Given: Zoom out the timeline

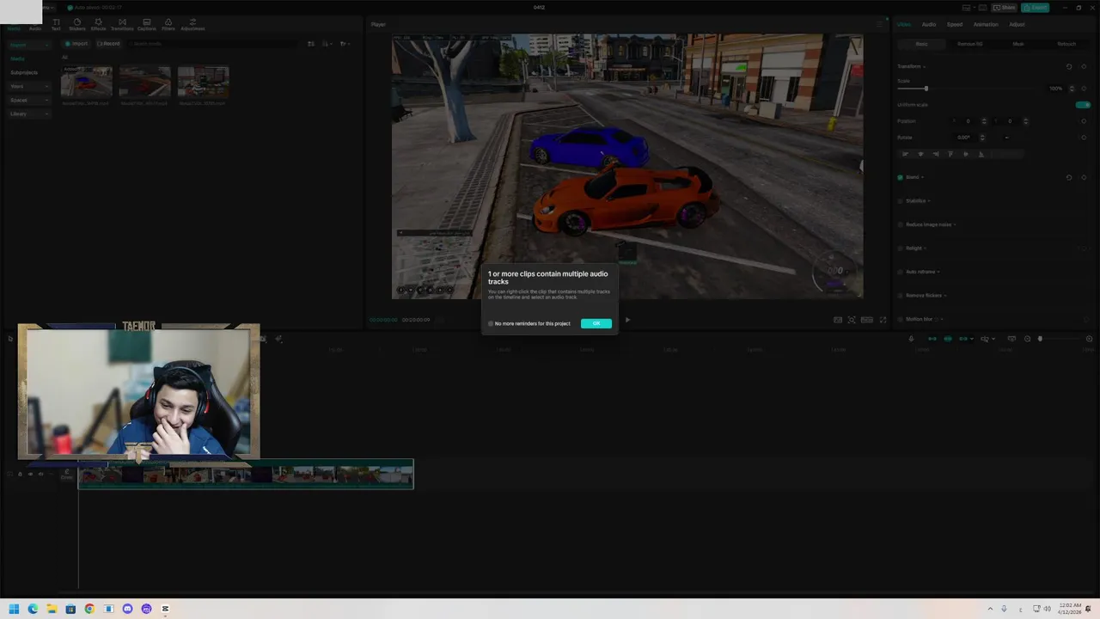Looking at the screenshot, I should [1027, 339].
